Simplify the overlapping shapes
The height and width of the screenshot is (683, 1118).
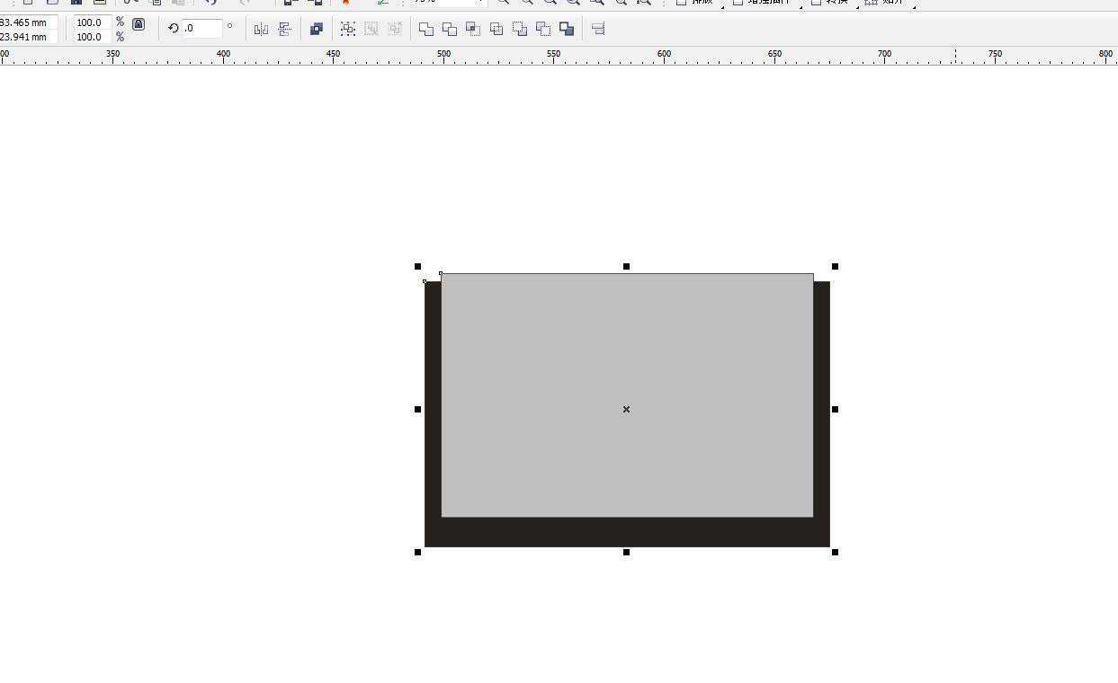click(496, 30)
